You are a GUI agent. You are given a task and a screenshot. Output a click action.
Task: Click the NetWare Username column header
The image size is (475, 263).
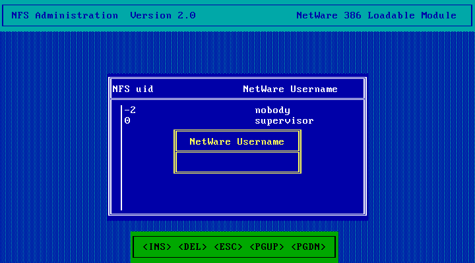pos(290,89)
